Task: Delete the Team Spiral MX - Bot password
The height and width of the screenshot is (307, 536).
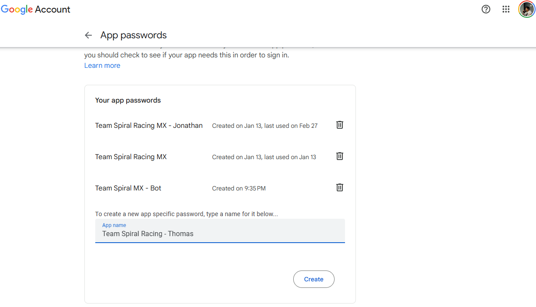Action: 340,187
